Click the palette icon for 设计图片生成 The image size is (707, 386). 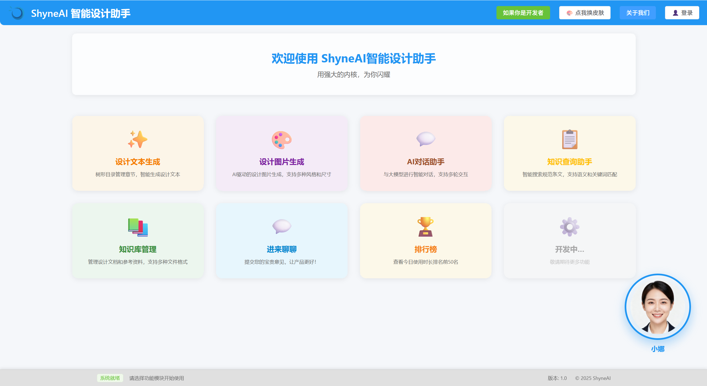(282, 140)
